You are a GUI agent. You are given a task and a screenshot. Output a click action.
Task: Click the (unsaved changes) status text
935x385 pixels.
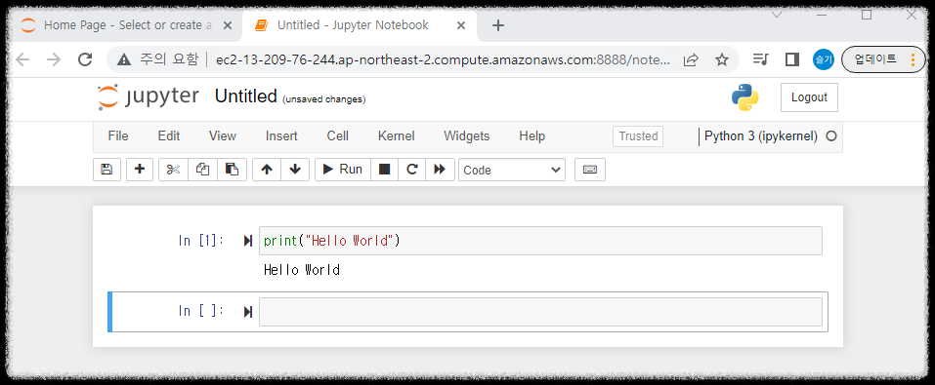(x=323, y=99)
